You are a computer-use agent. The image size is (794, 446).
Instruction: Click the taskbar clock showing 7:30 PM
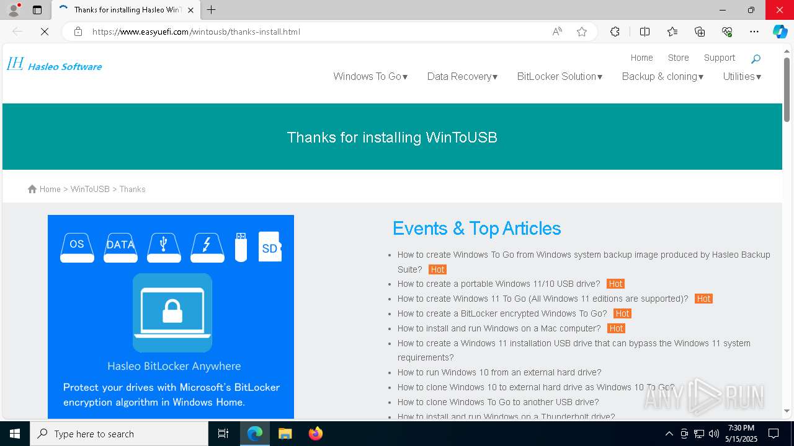741,434
